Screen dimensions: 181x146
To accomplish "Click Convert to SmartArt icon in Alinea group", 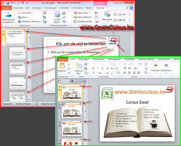I will click(x=146, y=73).
